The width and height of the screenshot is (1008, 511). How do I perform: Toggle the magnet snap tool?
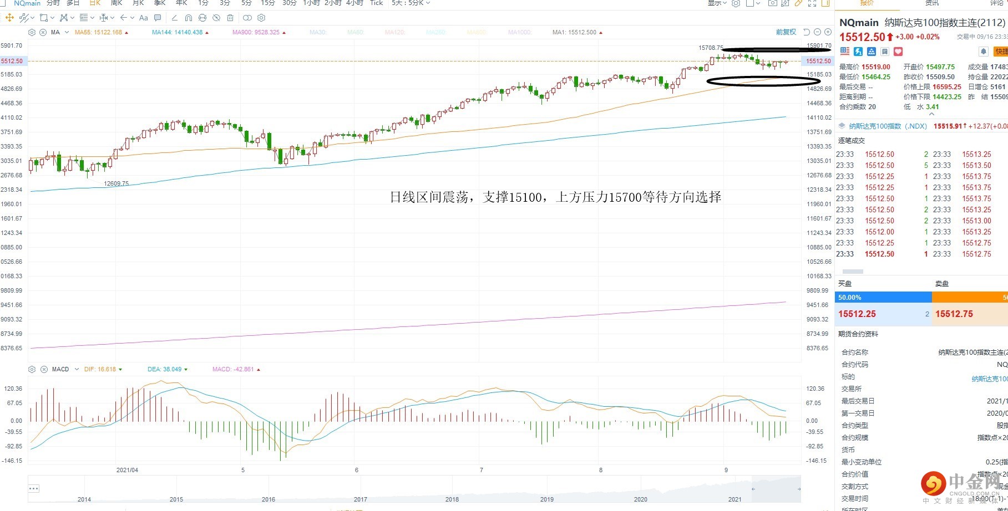tap(189, 18)
